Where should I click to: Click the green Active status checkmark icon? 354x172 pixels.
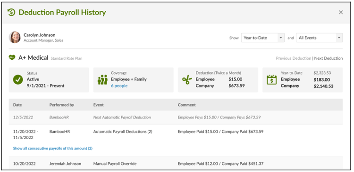pyautogui.click(x=18, y=80)
